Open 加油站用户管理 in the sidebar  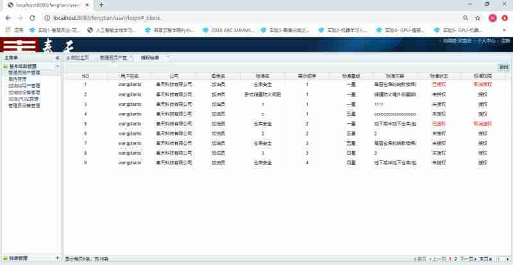pyautogui.click(x=24, y=85)
